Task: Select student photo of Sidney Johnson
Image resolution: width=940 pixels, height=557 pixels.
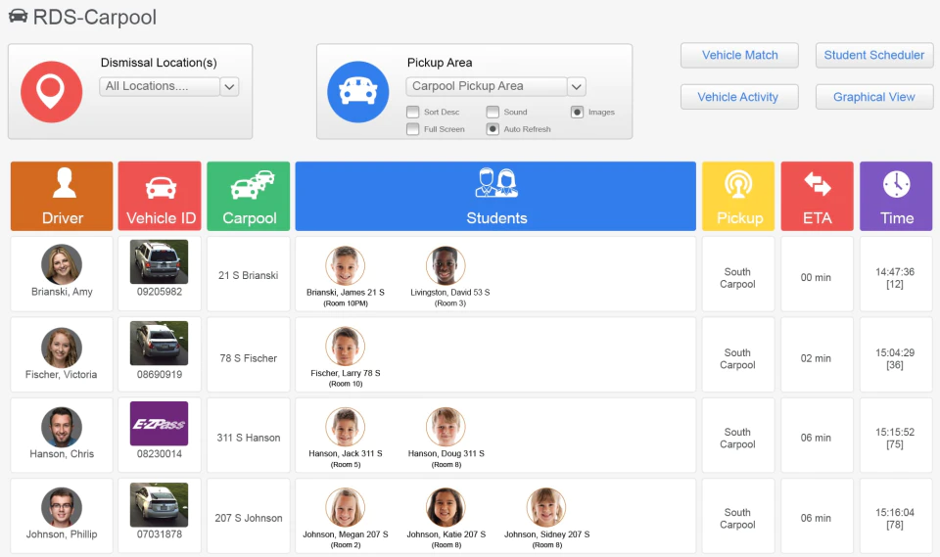Action: click(546, 507)
